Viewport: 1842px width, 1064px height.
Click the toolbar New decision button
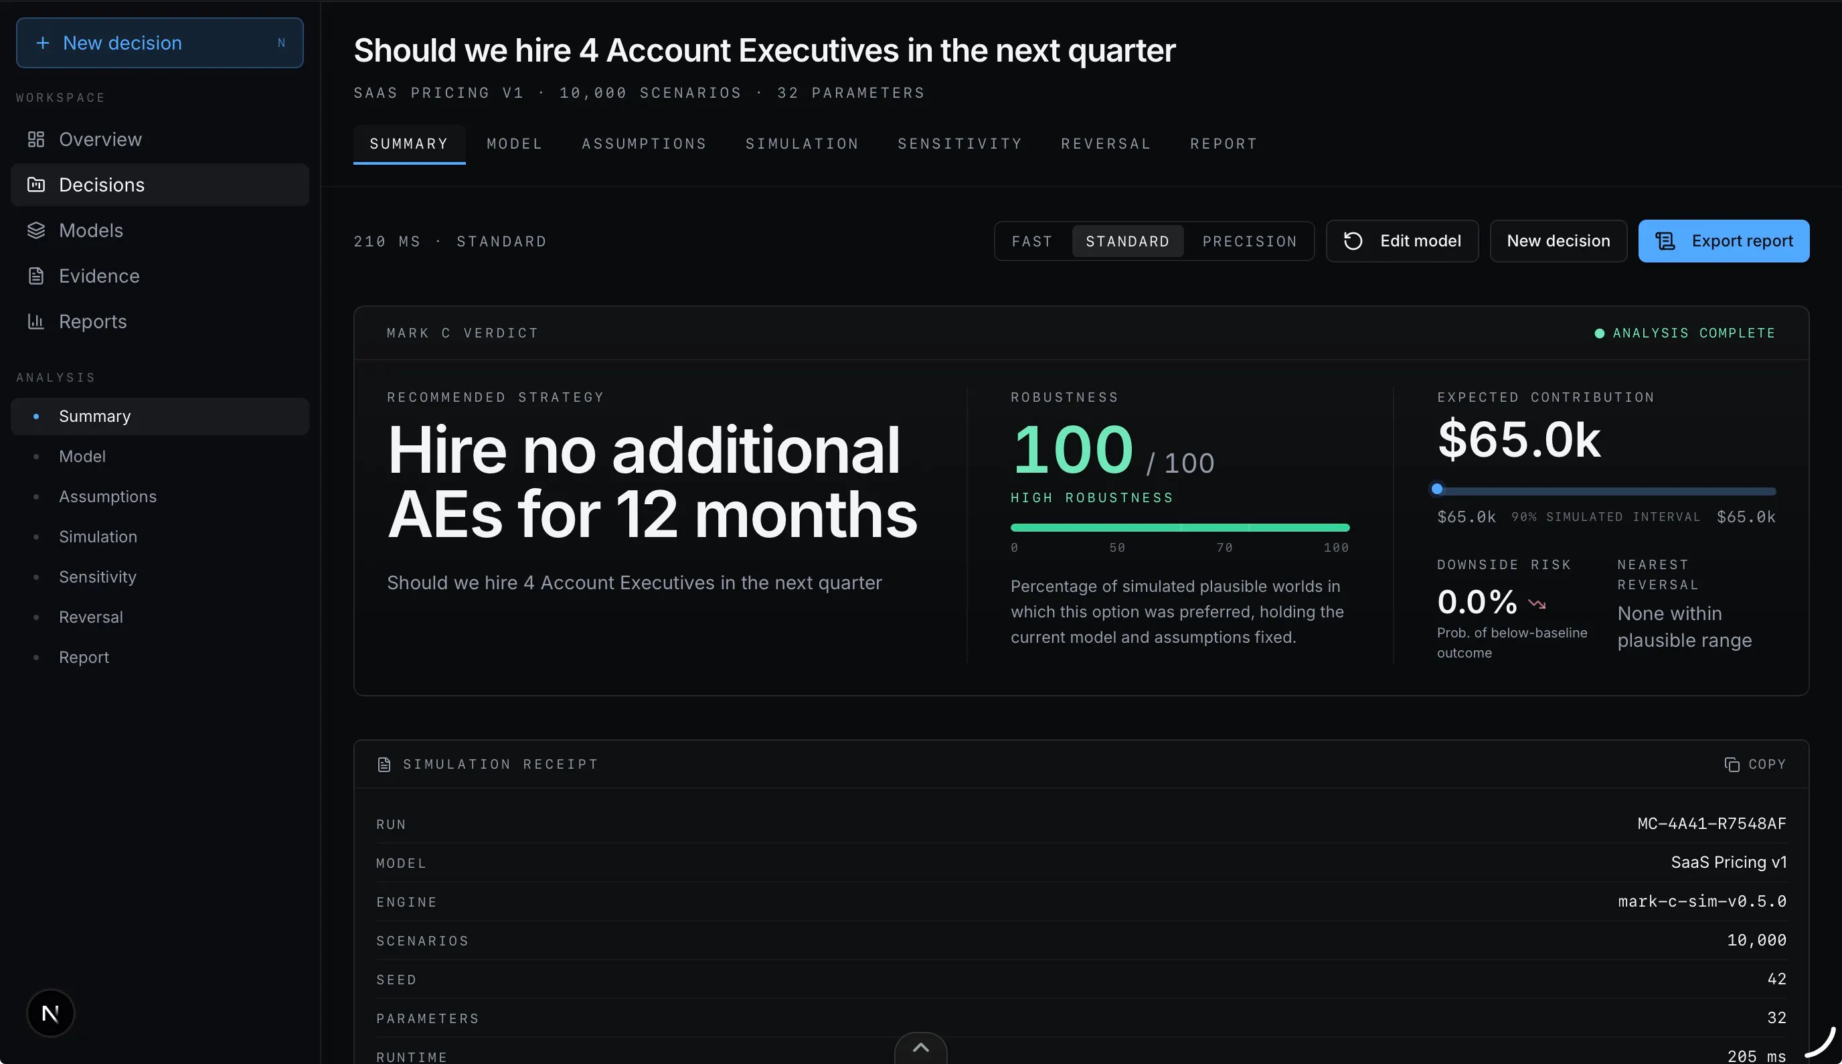(x=1558, y=241)
